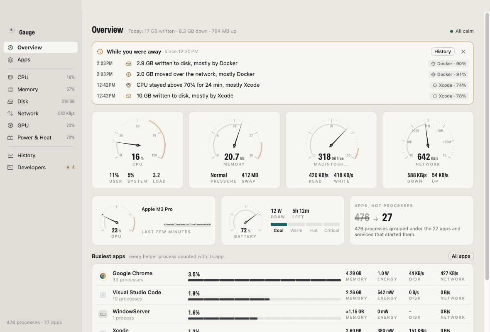Click 2.9 GB written to disk event text
Screen dimensions: 490x332
pyautogui.click(x=187, y=63)
